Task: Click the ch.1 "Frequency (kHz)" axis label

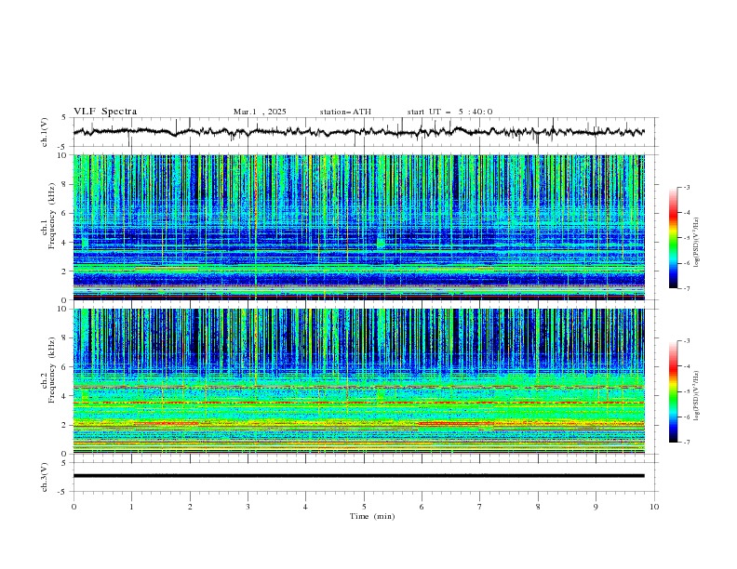Action: click(x=51, y=217)
